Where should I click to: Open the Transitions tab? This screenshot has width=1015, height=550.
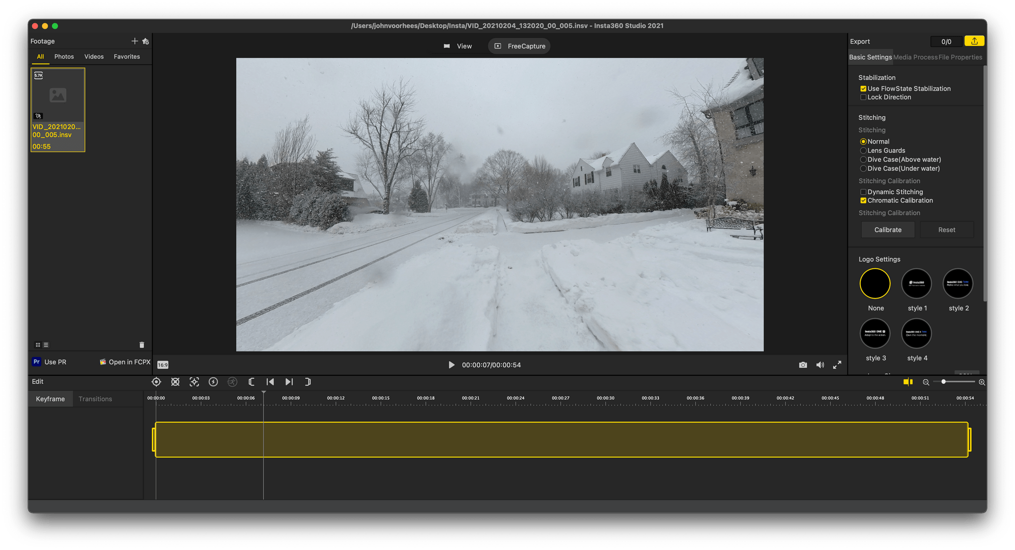(x=95, y=399)
